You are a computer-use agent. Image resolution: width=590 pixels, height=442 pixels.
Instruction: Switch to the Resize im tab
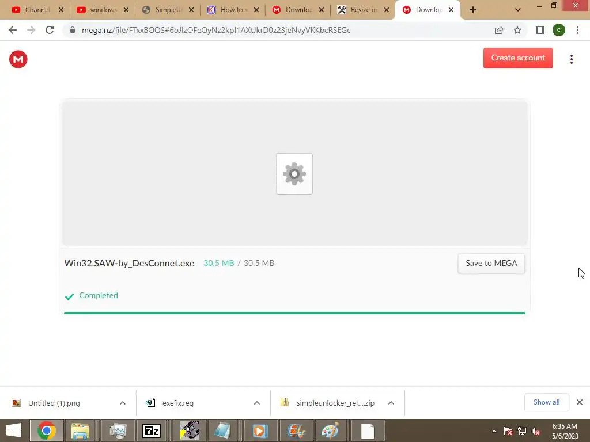(363, 10)
